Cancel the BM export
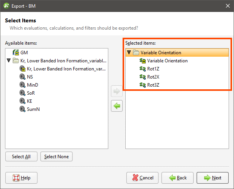Viewport: 234px width, 189px height. tap(142, 178)
